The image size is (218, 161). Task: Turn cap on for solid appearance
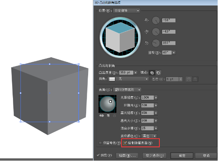pyautogui.click(x=152, y=73)
